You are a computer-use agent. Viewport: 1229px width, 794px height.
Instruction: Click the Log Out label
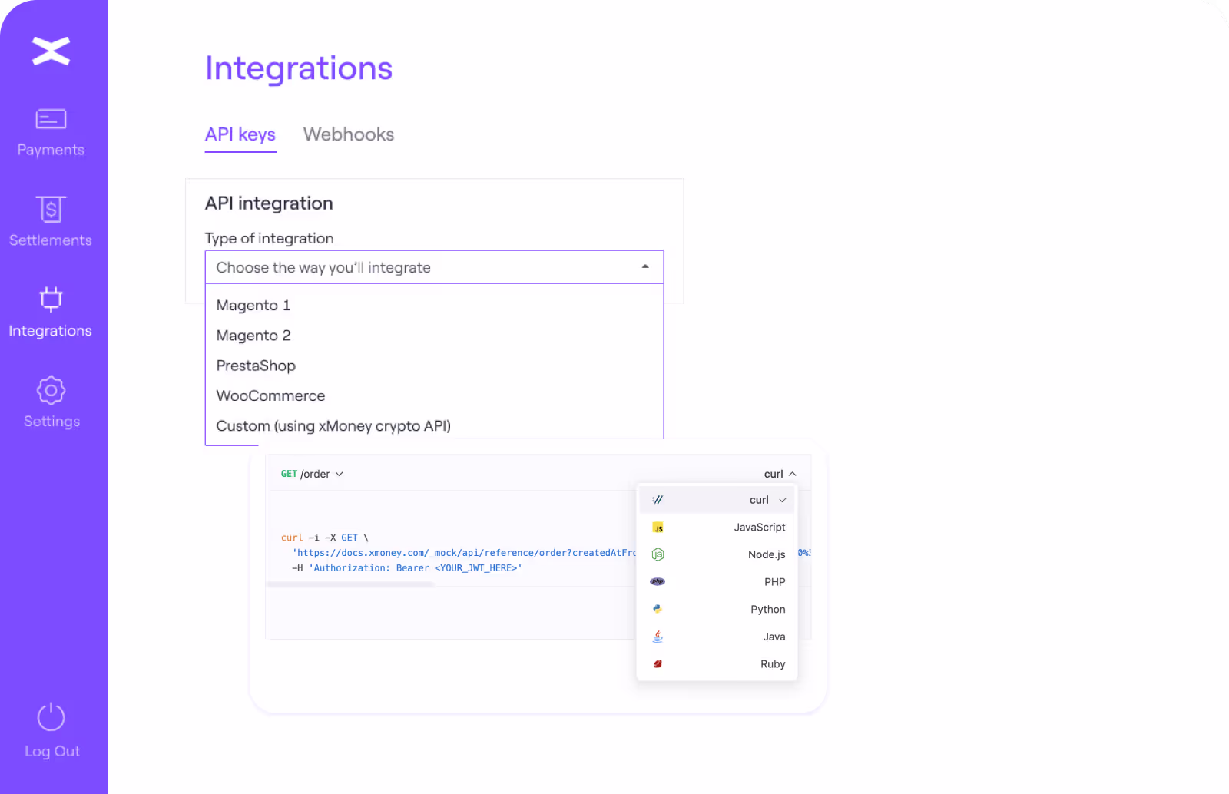tap(52, 752)
